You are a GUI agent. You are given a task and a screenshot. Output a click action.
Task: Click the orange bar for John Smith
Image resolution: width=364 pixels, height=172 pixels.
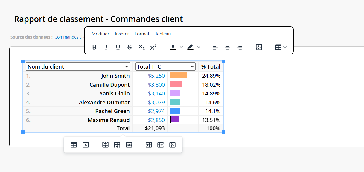point(179,75)
